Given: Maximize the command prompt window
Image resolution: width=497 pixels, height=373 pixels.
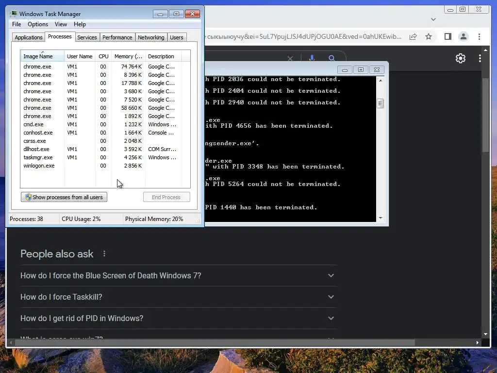Looking at the screenshot, I should pos(361,70).
